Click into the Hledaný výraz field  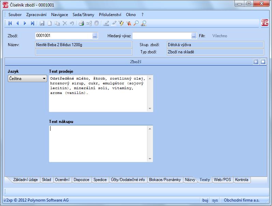tap(162, 36)
